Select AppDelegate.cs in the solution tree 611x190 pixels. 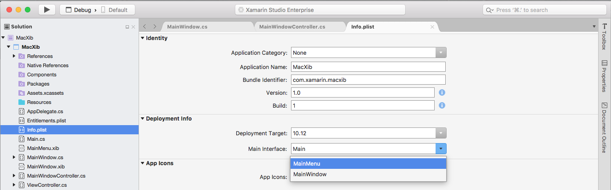click(45, 111)
